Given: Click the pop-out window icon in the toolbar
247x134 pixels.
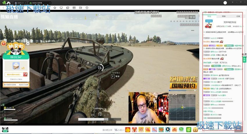Looking at the screenshot, I should [x=68, y=8].
